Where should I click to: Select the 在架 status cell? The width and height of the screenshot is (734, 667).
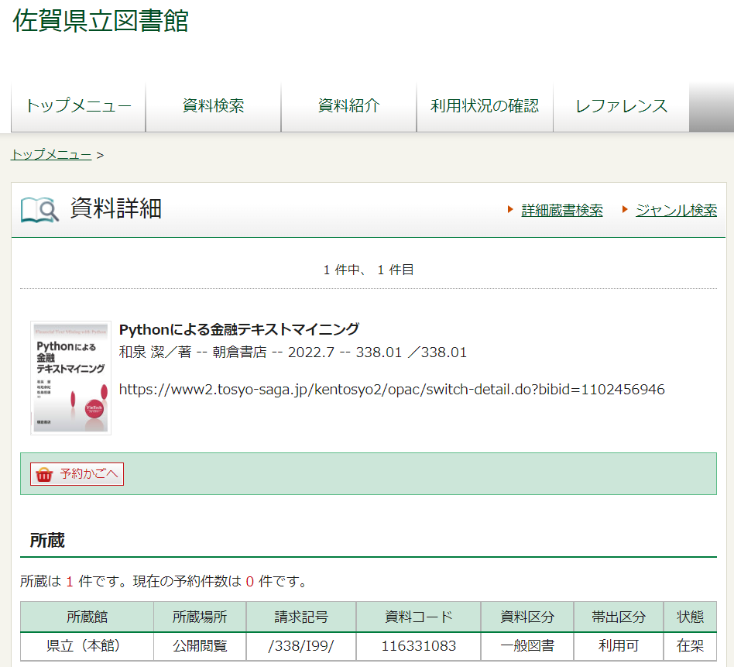pyautogui.click(x=690, y=646)
